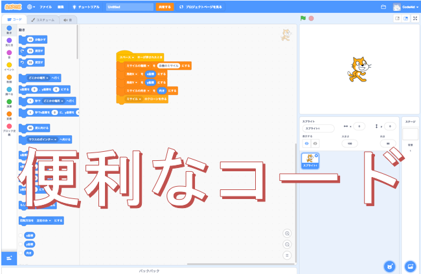421x274 pixels.
Task: Hide the sprite with crossed-eye toggle
Action: 315,143
